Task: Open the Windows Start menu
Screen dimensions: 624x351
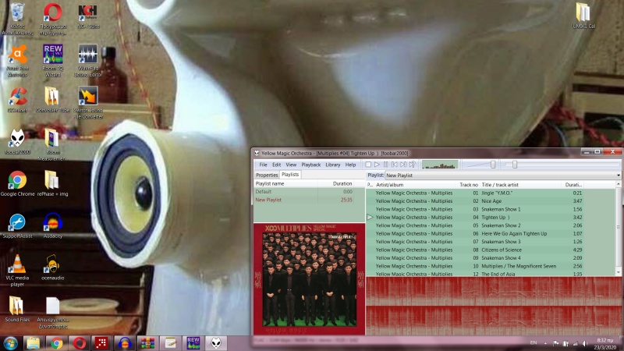Action: 10,343
